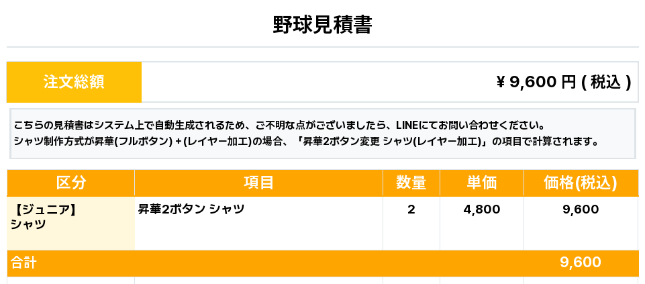The height and width of the screenshot is (284, 645).
Task: Click the 数量 column header
Action: pos(411,183)
